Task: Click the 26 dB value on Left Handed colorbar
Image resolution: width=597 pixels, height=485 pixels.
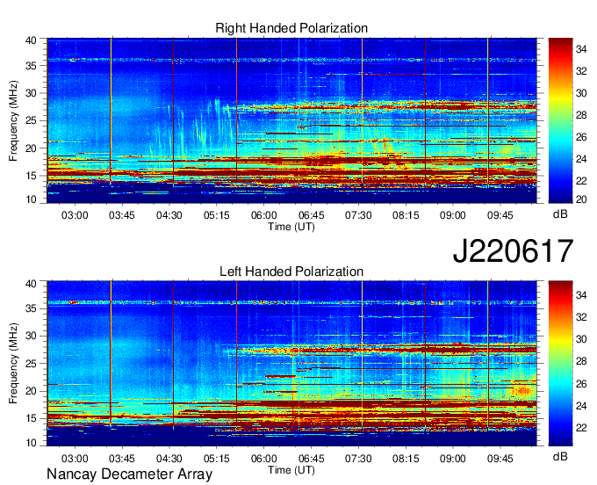Action: coord(581,384)
